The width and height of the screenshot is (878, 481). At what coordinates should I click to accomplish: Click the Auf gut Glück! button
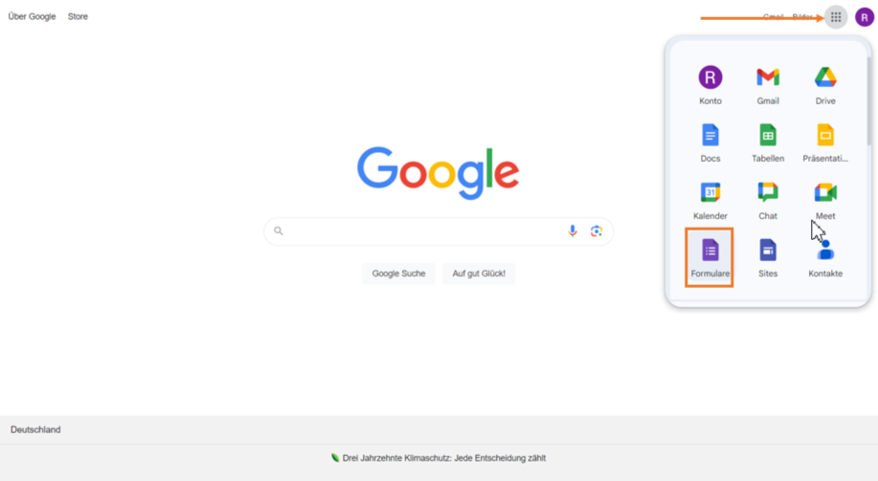[x=479, y=273]
